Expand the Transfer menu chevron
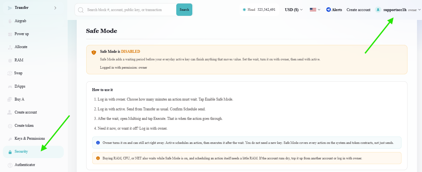The height and width of the screenshot is (172, 422). coord(55,8)
